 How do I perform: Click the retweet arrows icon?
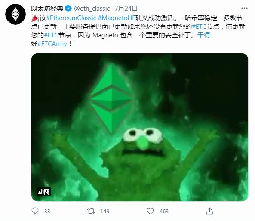pos(91,211)
